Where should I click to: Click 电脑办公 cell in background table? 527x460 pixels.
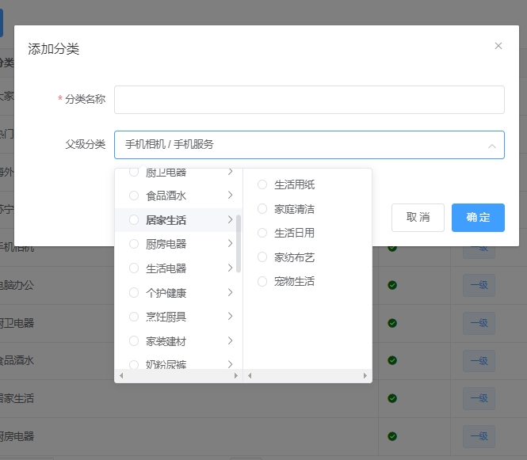pos(17,285)
